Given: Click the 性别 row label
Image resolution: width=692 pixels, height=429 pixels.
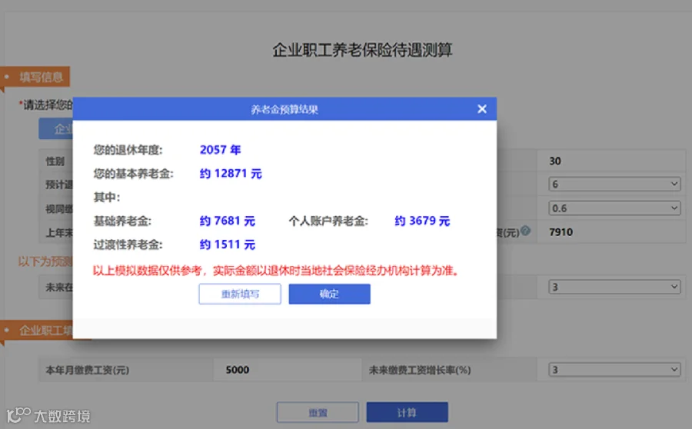Looking at the screenshot, I should tap(55, 161).
